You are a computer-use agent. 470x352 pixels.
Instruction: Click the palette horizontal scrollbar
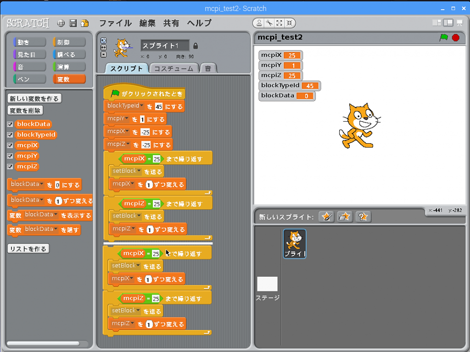pyautogui.click(x=44, y=343)
